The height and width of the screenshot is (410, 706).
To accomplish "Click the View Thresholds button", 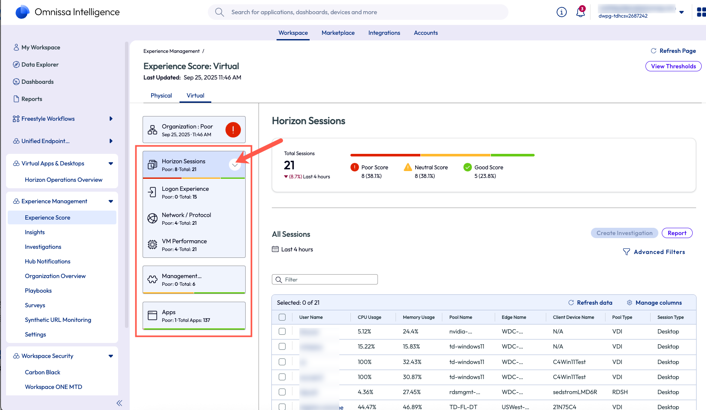I will (x=673, y=66).
